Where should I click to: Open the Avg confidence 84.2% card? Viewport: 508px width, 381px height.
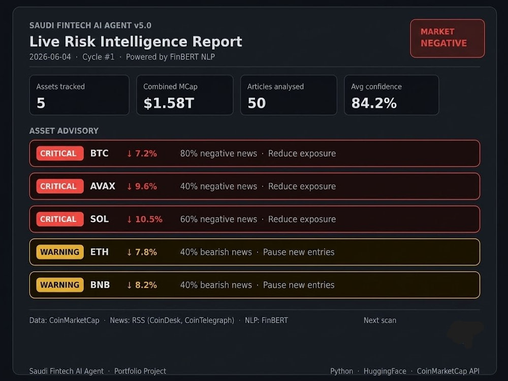pyautogui.click(x=391, y=95)
